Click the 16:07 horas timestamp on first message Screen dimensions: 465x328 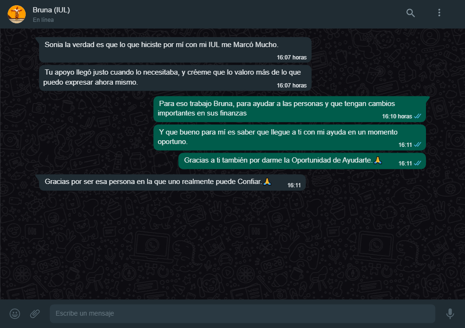[291, 58]
